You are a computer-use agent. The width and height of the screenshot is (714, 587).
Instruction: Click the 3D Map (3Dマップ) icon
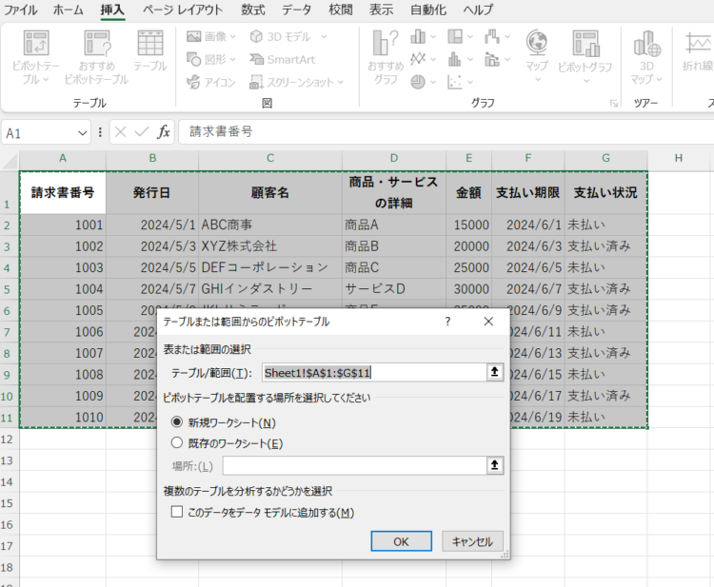coord(647,47)
